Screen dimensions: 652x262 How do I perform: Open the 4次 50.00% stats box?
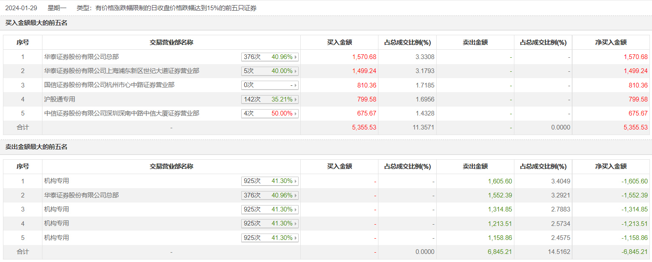click(x=270, y=114)
